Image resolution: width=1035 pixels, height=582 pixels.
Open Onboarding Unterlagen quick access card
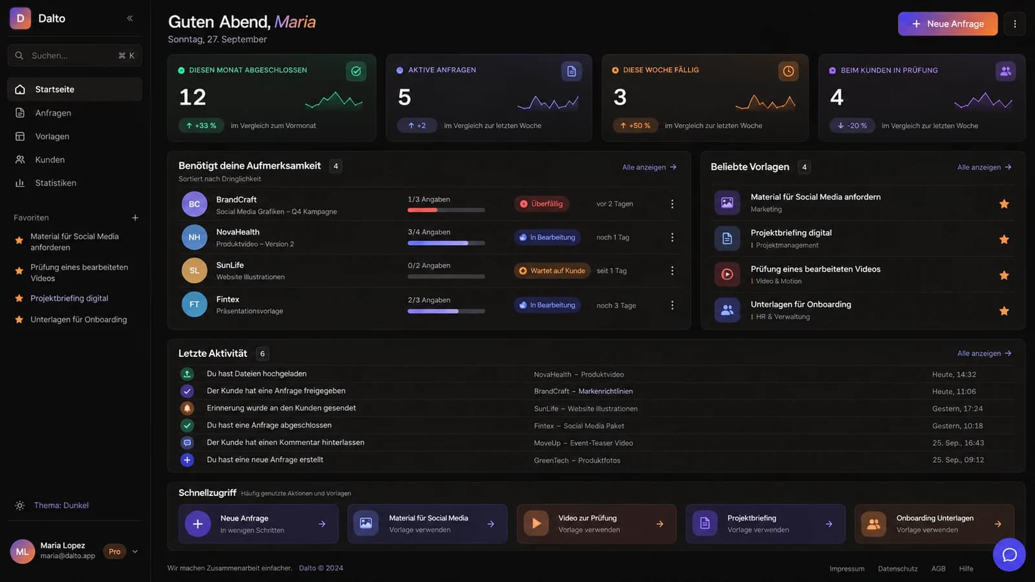(x=934, y=524)
